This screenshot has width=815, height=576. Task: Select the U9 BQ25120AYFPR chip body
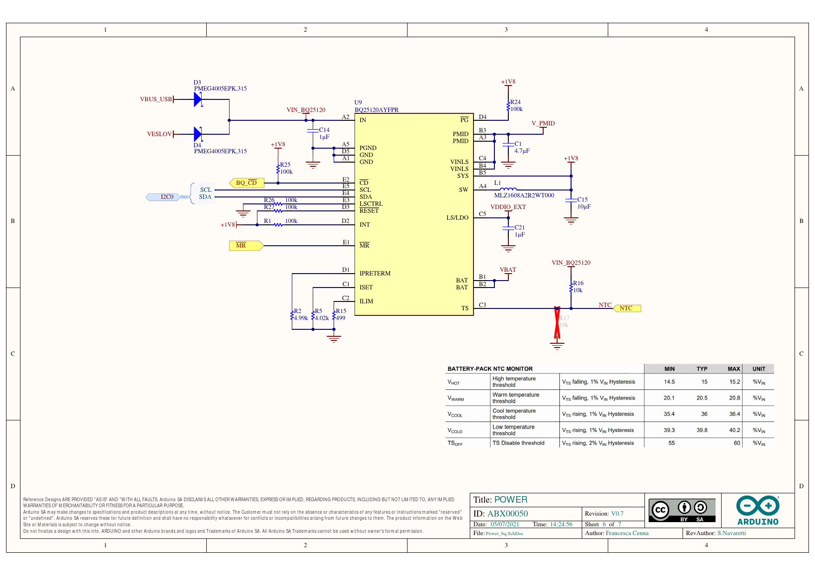coord(414,214)
